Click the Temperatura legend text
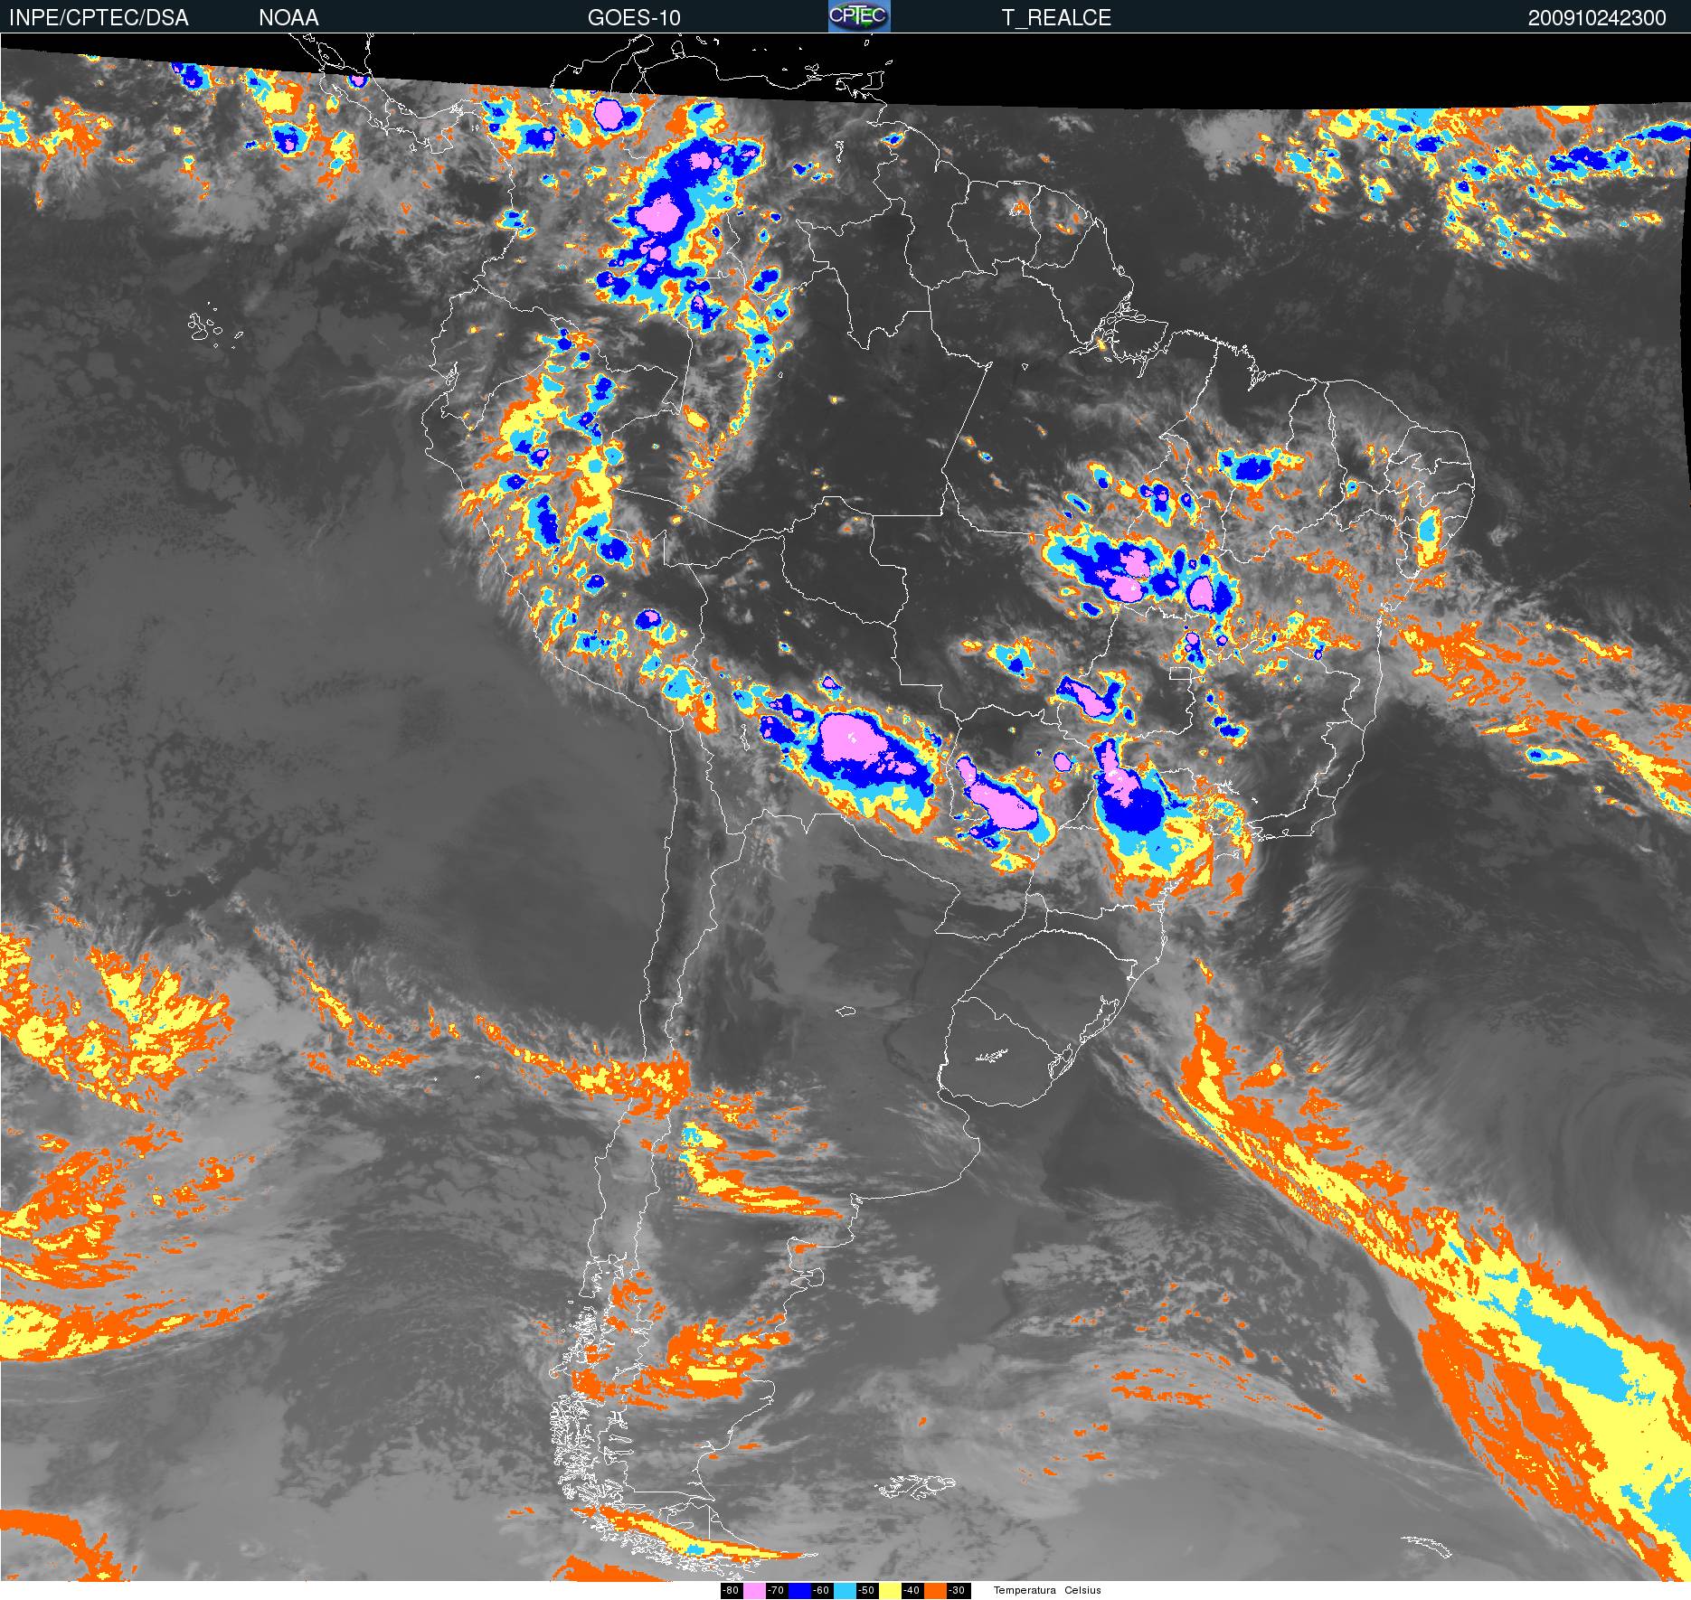Image resolution: width=1691 pixels, height=1600 pixels. [1025, 1591]
